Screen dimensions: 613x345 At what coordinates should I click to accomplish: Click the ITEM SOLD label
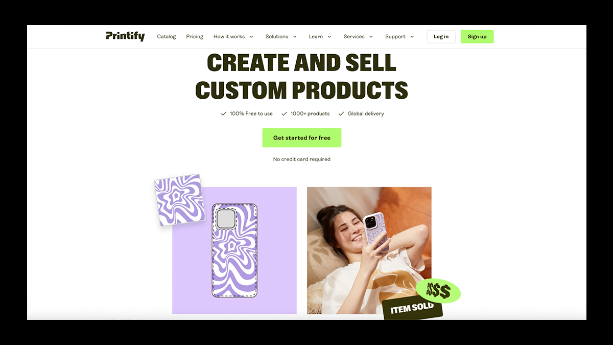(412, 308)
